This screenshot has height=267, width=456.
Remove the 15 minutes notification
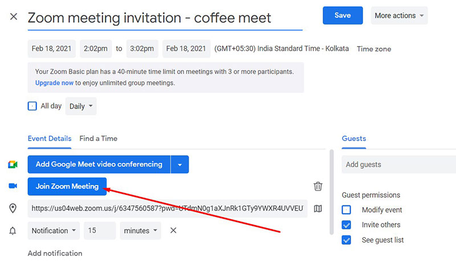(x=173, y=230)
